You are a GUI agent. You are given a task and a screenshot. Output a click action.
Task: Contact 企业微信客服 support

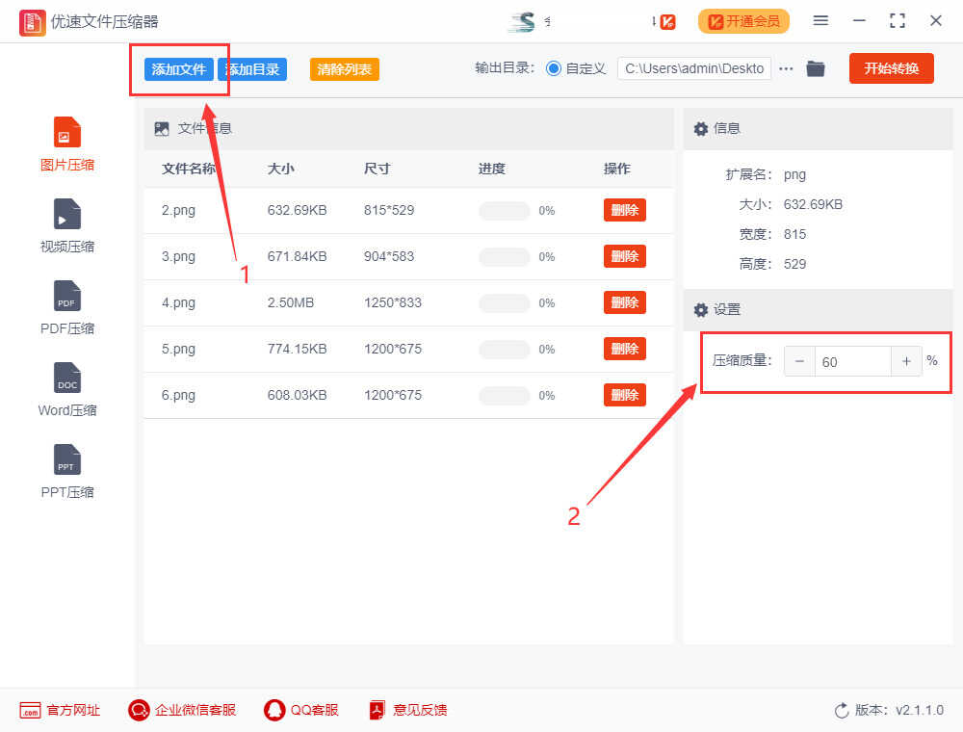[182, 711]
